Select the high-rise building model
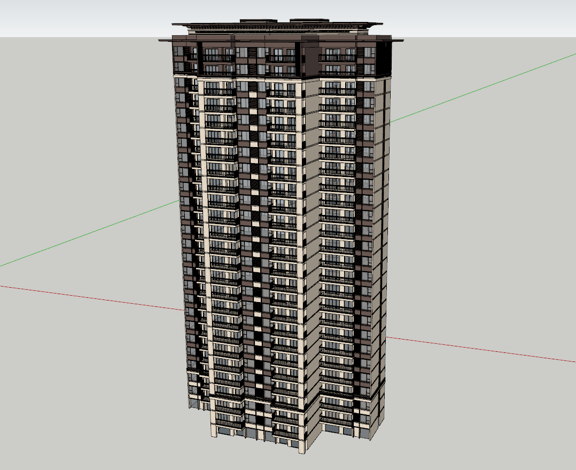This screenshot has height=470, width=576. 281,235
